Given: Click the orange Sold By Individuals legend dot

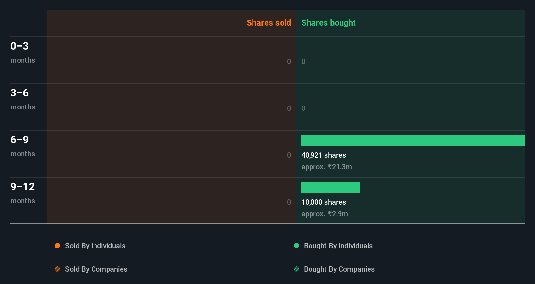Looking at the screenshot, I should 57,246.
